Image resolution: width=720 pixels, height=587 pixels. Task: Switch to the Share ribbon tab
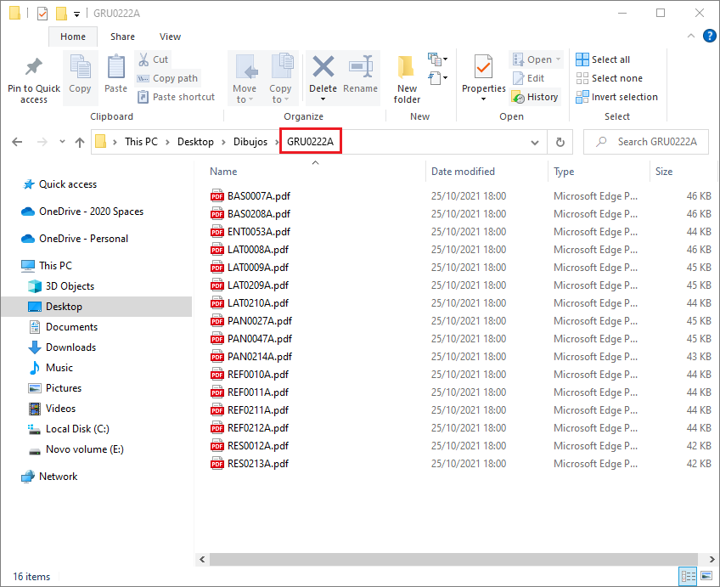[122, 37]
